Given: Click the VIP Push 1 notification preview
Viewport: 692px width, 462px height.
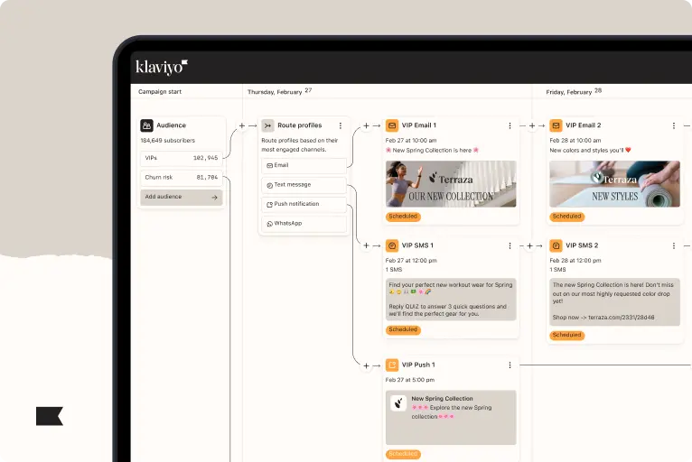Looking at the screenshot, I should [x=451, y=418].
